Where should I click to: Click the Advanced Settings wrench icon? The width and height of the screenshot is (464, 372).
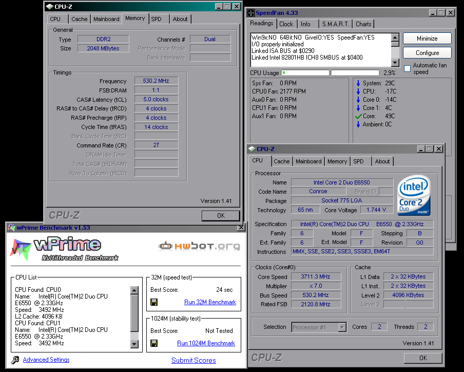(15, 360)
